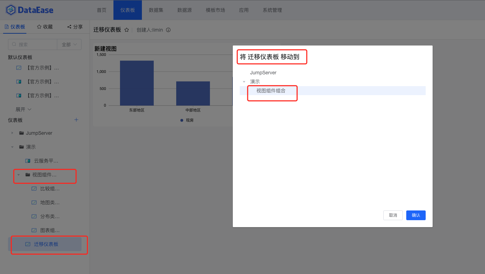Image resolution: width=485 pixels, height=274 pixels.
Task: Collapse the 演示 node inside the move dialog
Action: (x=244, y=81)
